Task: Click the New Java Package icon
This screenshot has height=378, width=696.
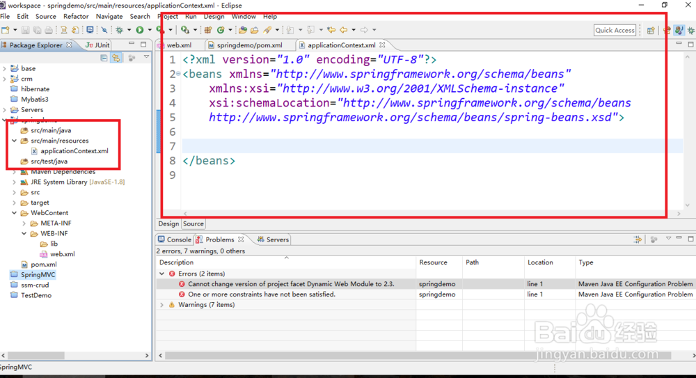Action: pyautogui.click(x=207, y=30)
